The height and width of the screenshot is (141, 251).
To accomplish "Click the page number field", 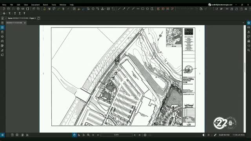I will click(116, 135).
